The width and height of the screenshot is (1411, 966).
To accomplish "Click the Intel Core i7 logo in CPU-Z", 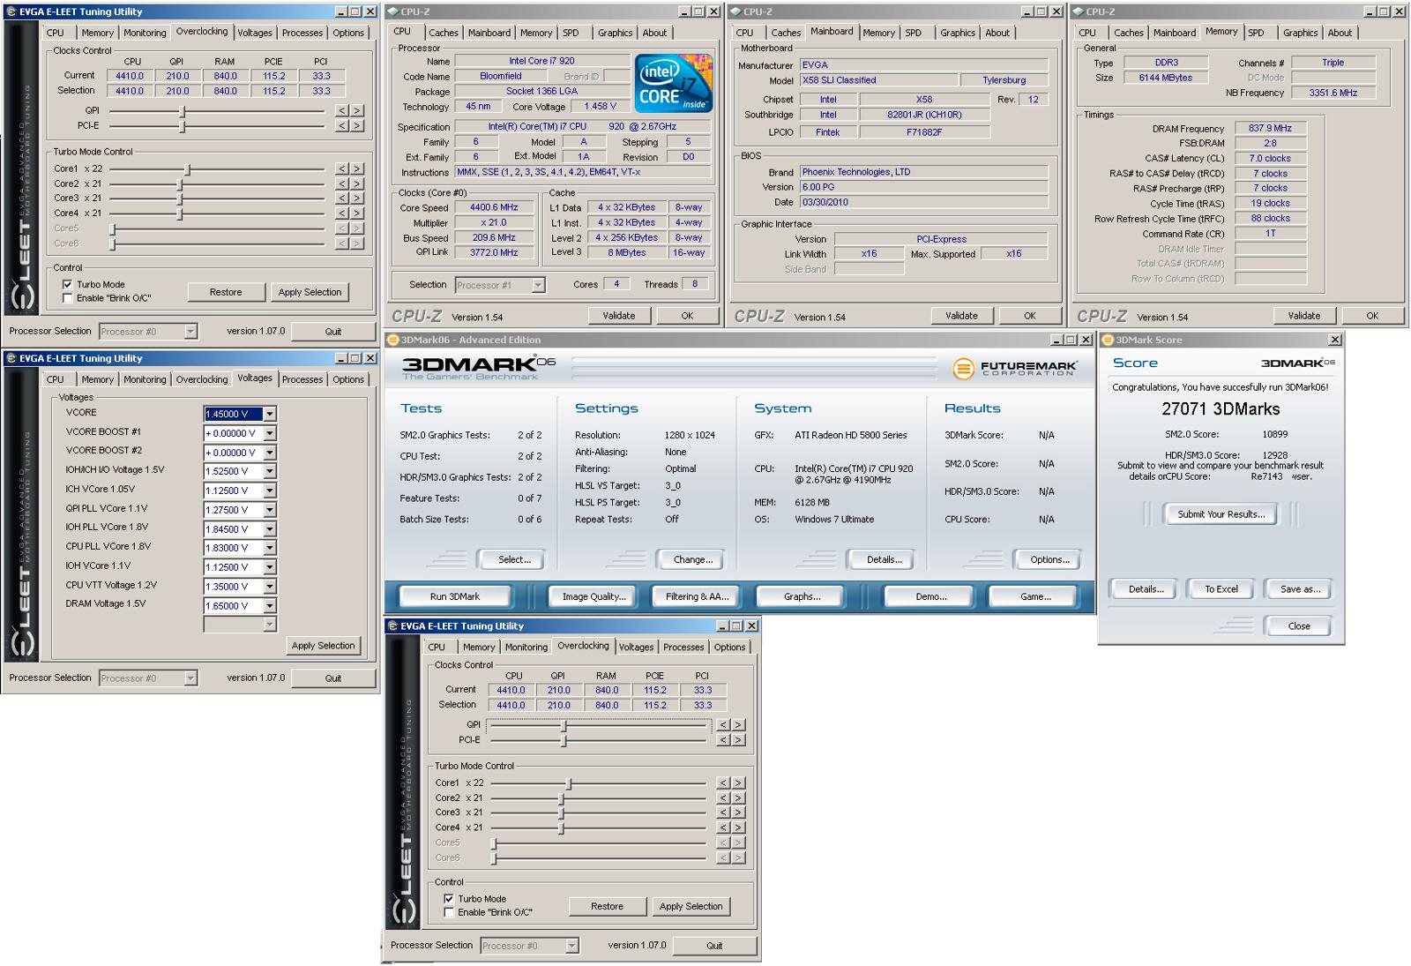I will click(x=674, y=83).
